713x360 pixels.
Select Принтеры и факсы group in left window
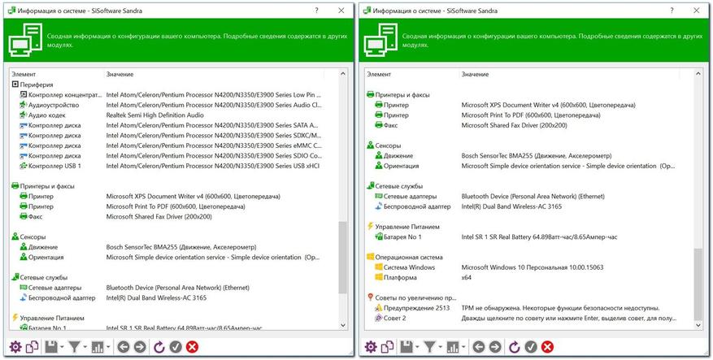[43, 186]
